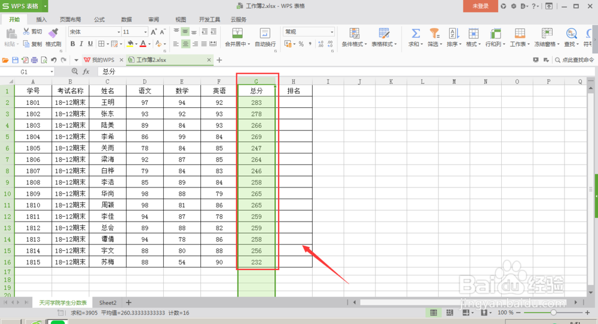Open the font size 11 dropdown

[145, 32]
